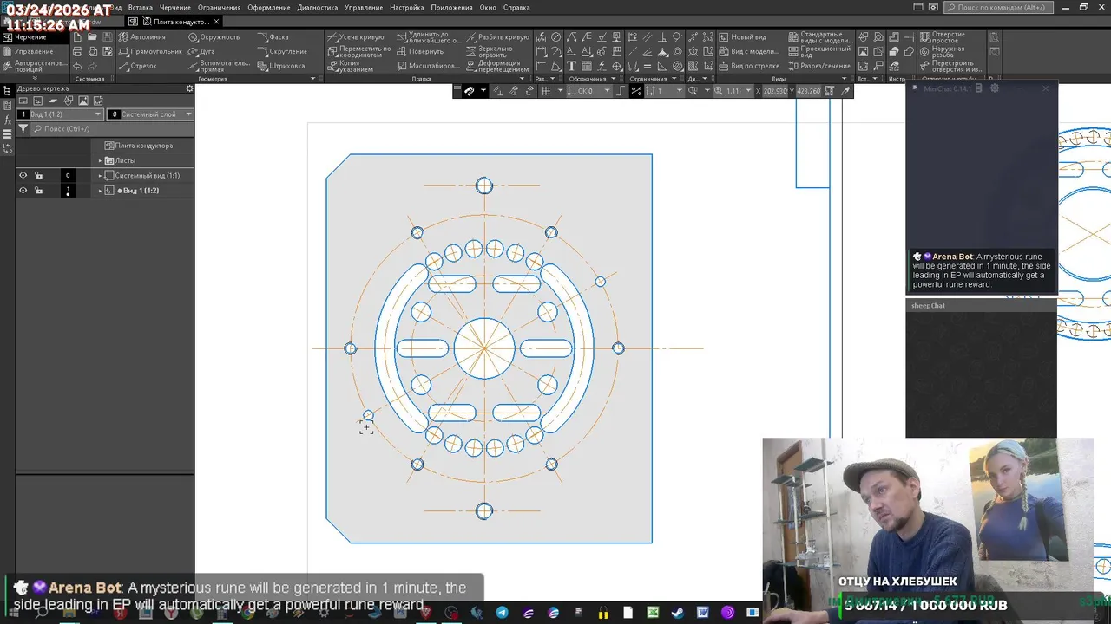Screen dimensions: 1111x624
Task: Create a Новый вид view
Action: [743, 37]
